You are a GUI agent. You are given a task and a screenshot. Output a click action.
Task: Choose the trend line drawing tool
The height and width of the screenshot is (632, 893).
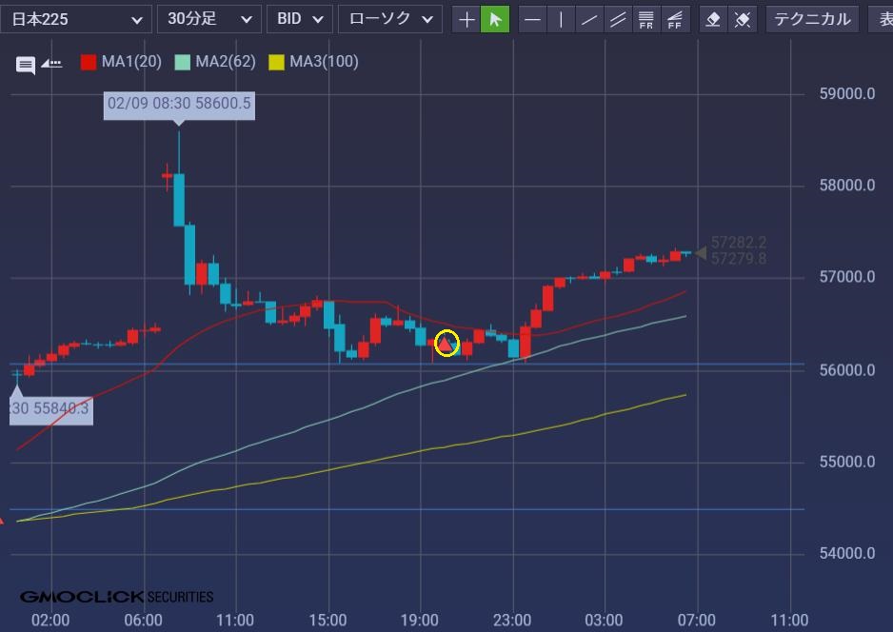pos(590,19)
